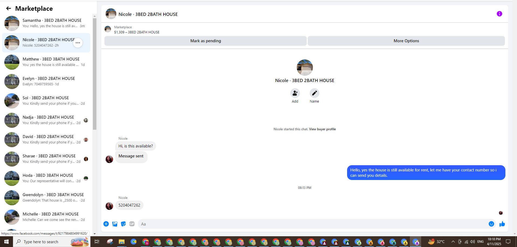Viewport: 517px width, 247px height.
Task: Click the small Marketplace listing thumbnail
Action: [x=108, y=29]
